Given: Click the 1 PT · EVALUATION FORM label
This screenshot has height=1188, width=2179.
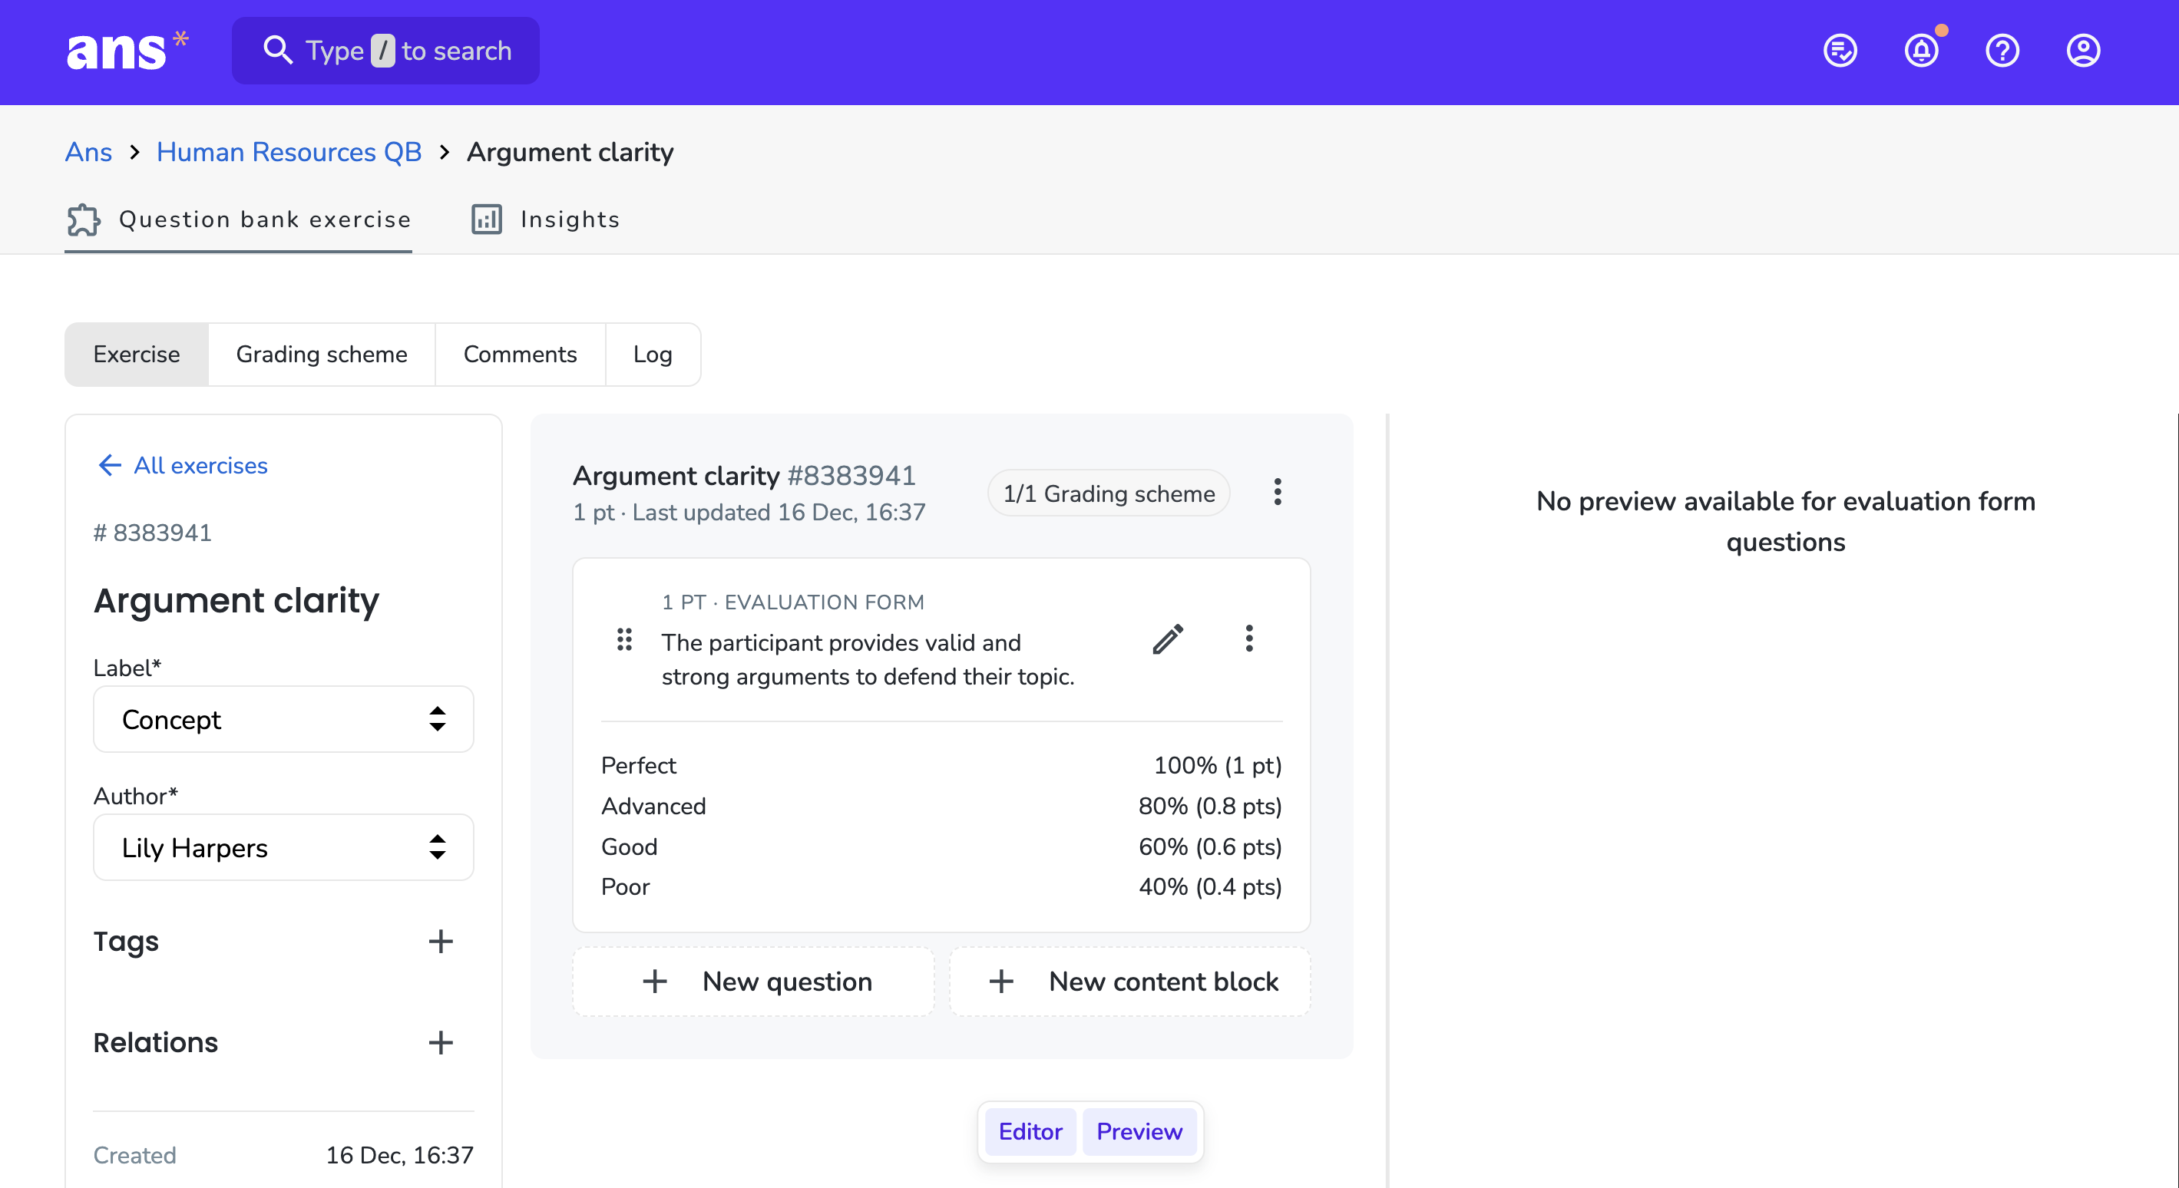Looking at the screenshot, I should tap(792, 602).
